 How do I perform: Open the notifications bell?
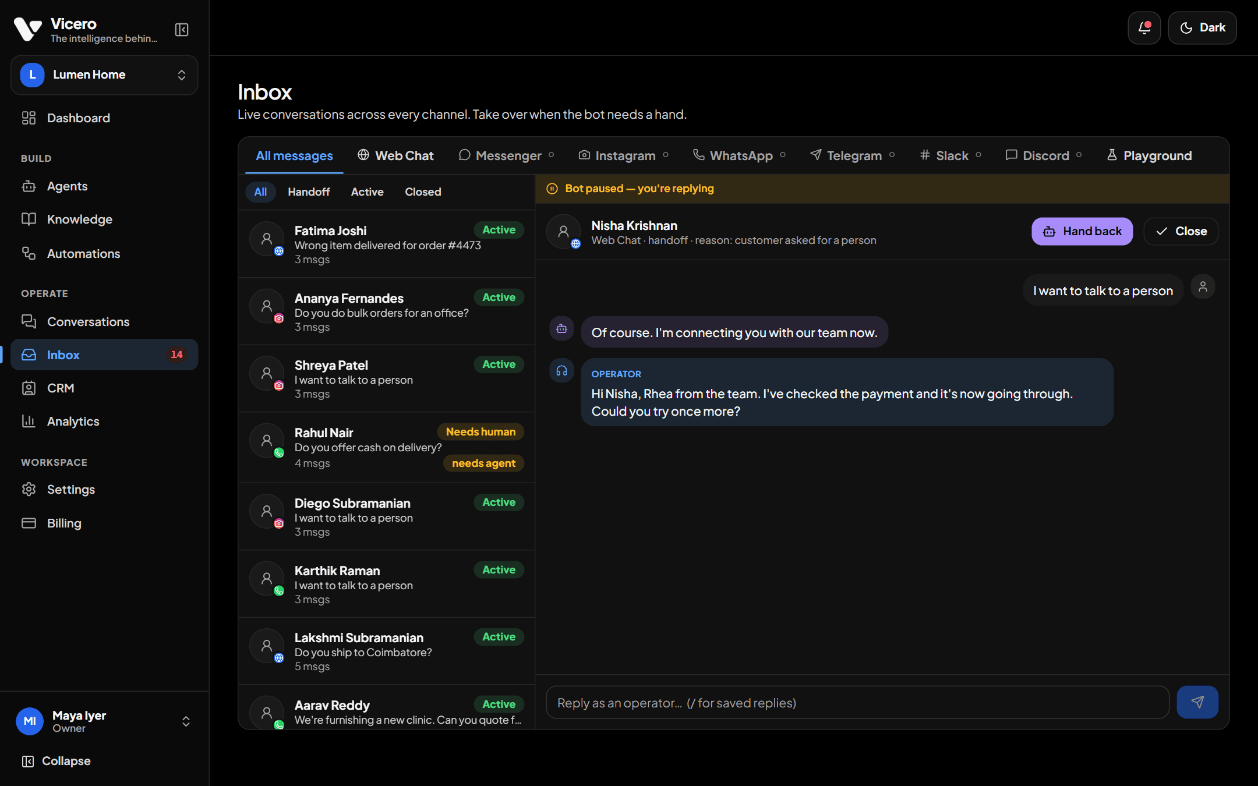1144,28
